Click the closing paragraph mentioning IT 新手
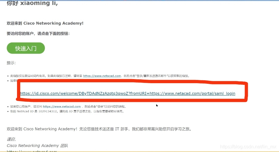Screen dimensions: 279x152 pyautogui.click(x=100, y=129)
